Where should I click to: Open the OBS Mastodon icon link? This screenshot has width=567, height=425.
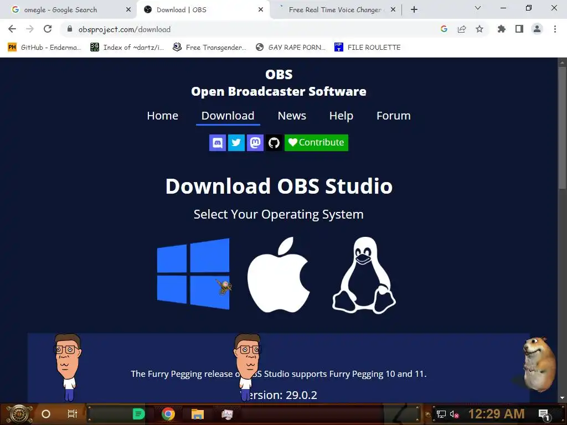(255, 143)
